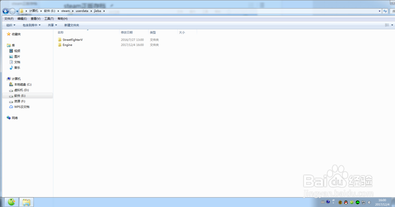Select the 网络 network node

[x=15, y=118]
